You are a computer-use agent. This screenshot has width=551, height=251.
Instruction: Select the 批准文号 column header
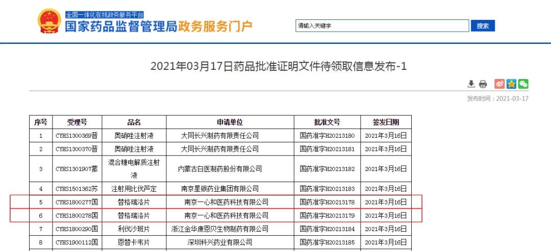point(327,122)
